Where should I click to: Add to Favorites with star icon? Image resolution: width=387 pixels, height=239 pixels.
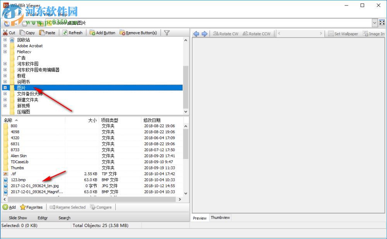[x=23, y=207]
